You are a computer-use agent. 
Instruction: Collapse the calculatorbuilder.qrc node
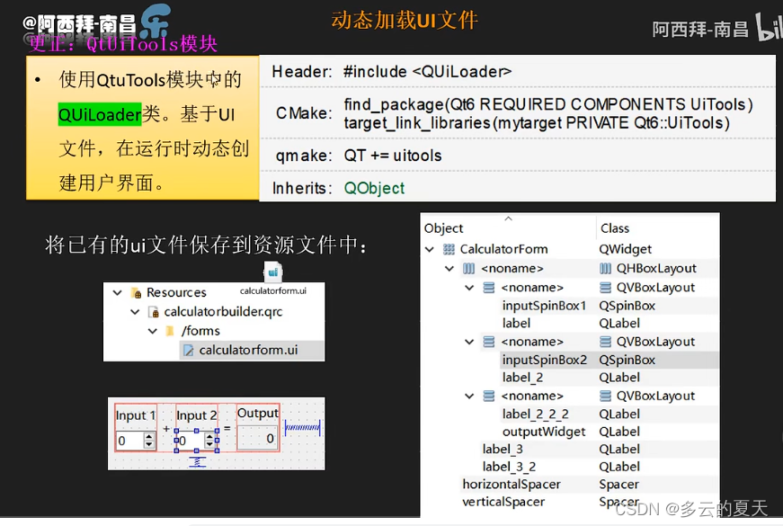(135, 312)
